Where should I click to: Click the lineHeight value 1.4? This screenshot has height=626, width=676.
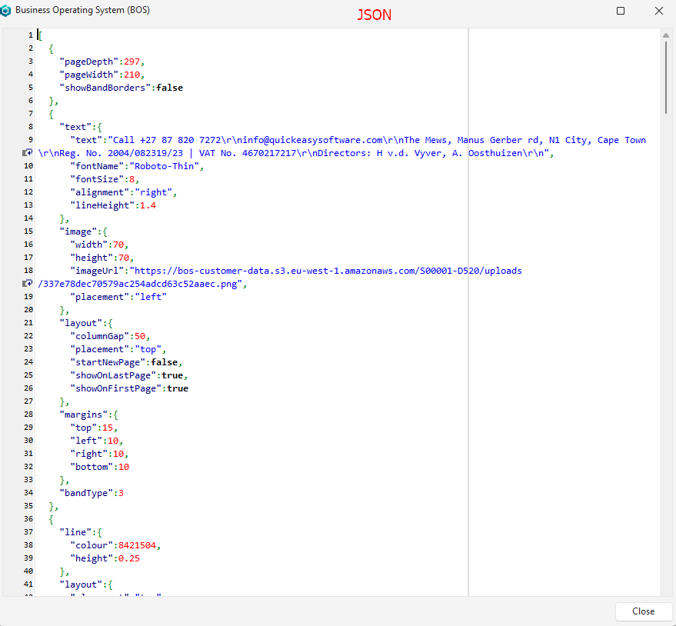[x=148, y=205]
